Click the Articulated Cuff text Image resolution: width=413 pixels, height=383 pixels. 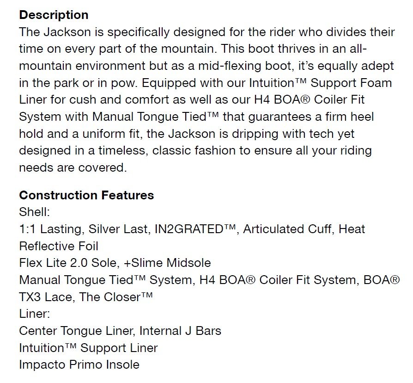(x=289, y=229)
